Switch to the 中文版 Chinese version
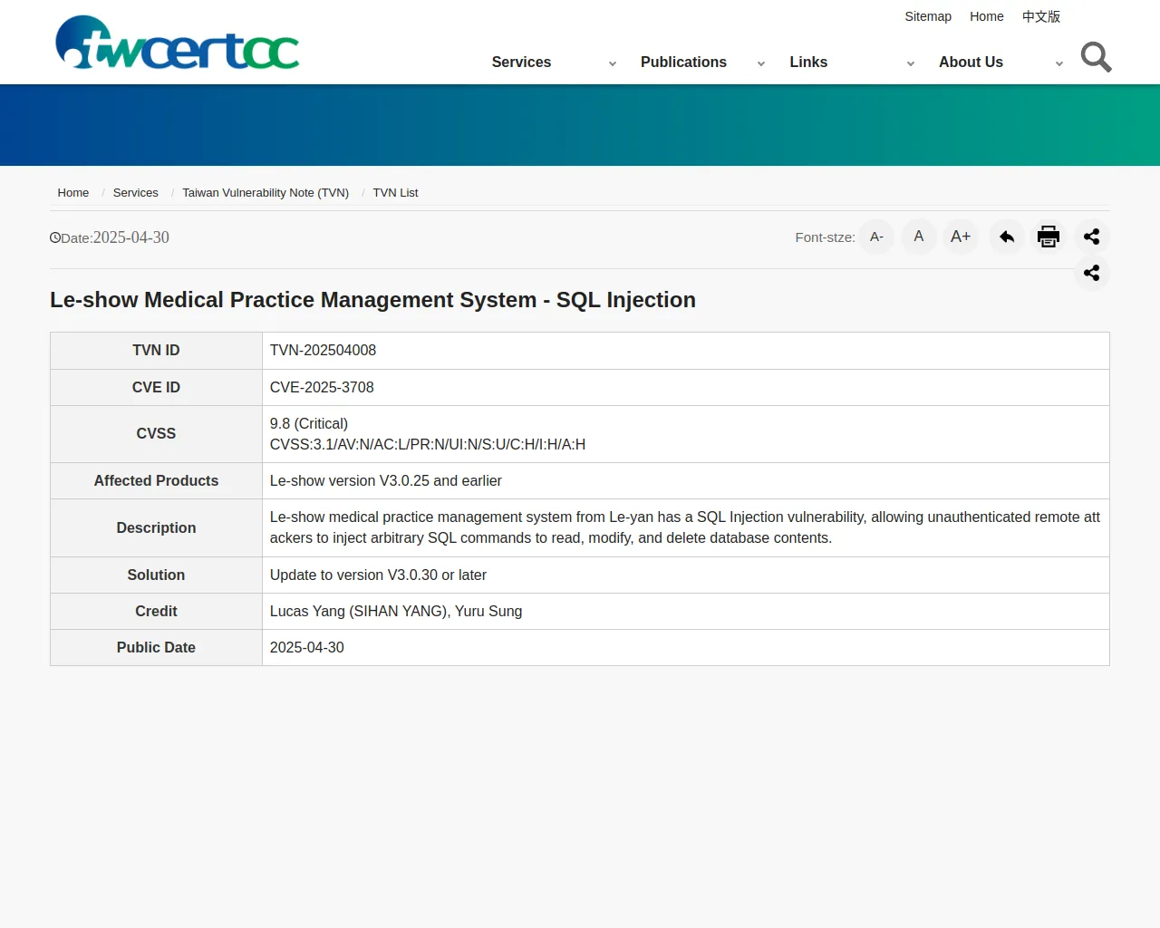The width and height of the screenshot is (1160, 928). [x=1041, y=16]
